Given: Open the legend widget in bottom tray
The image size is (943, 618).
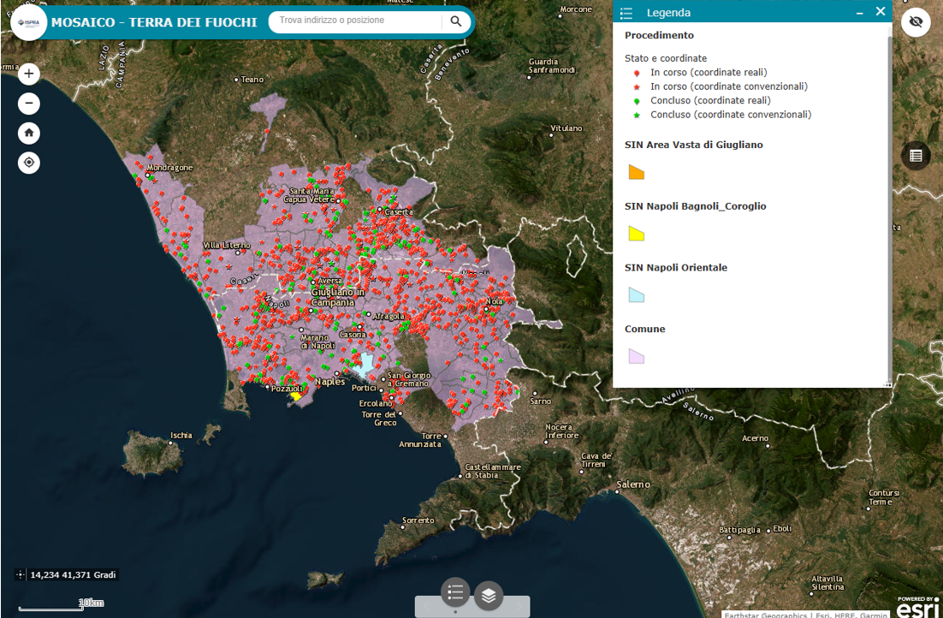Looking at the screenshot, I should (455, 591).
